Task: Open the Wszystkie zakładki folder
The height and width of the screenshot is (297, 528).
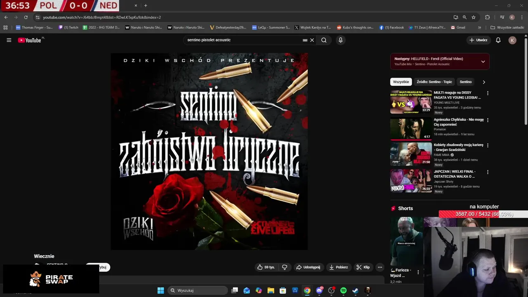Action: pos(507,28)
